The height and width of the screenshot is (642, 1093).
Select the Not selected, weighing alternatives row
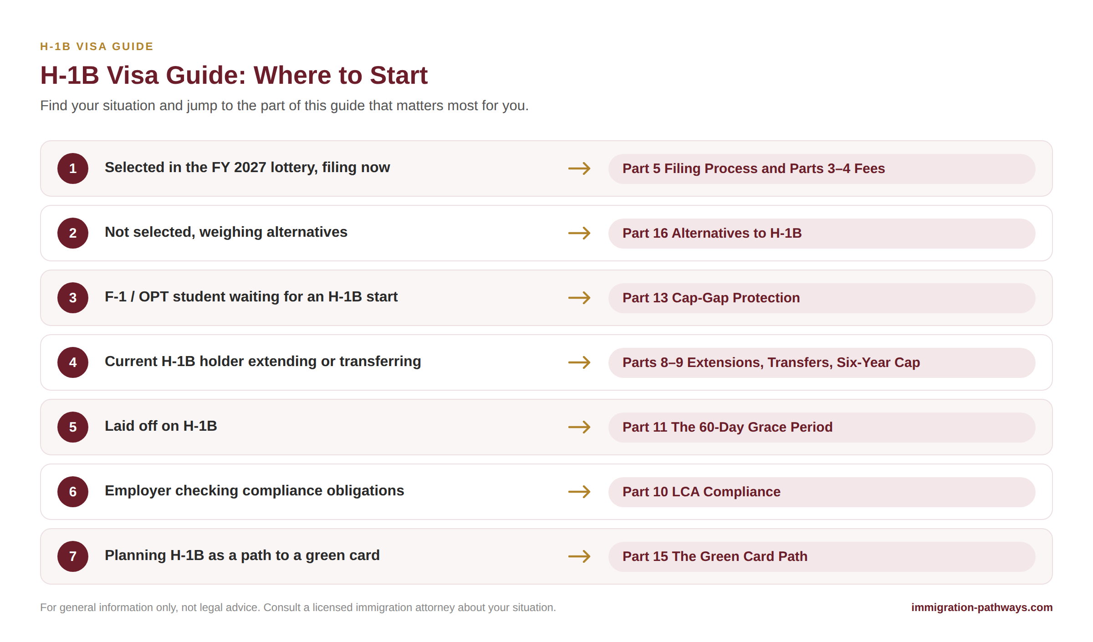(x=546, y=233)
